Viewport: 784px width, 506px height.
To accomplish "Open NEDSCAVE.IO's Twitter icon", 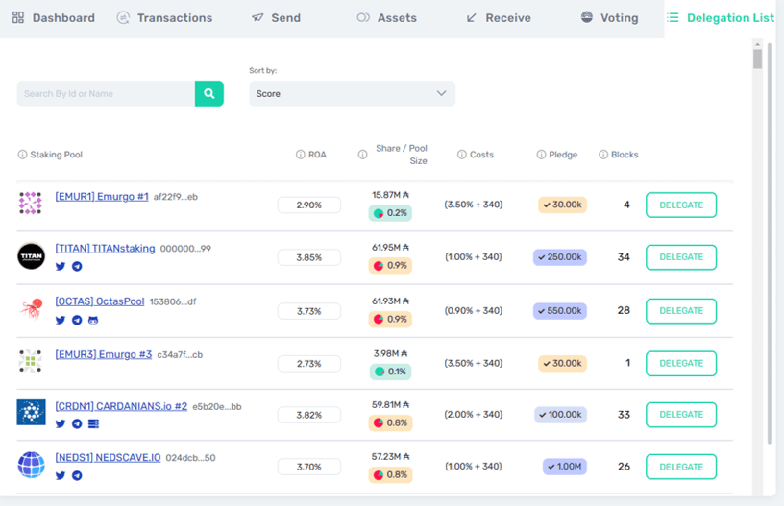I will [x=61, y=475].
